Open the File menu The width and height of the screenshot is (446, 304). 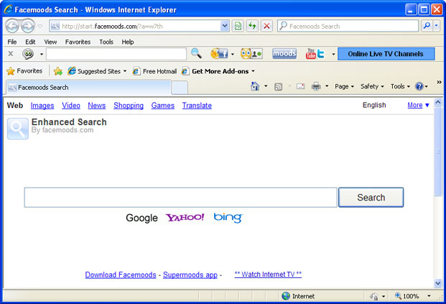tap(12, 42)
